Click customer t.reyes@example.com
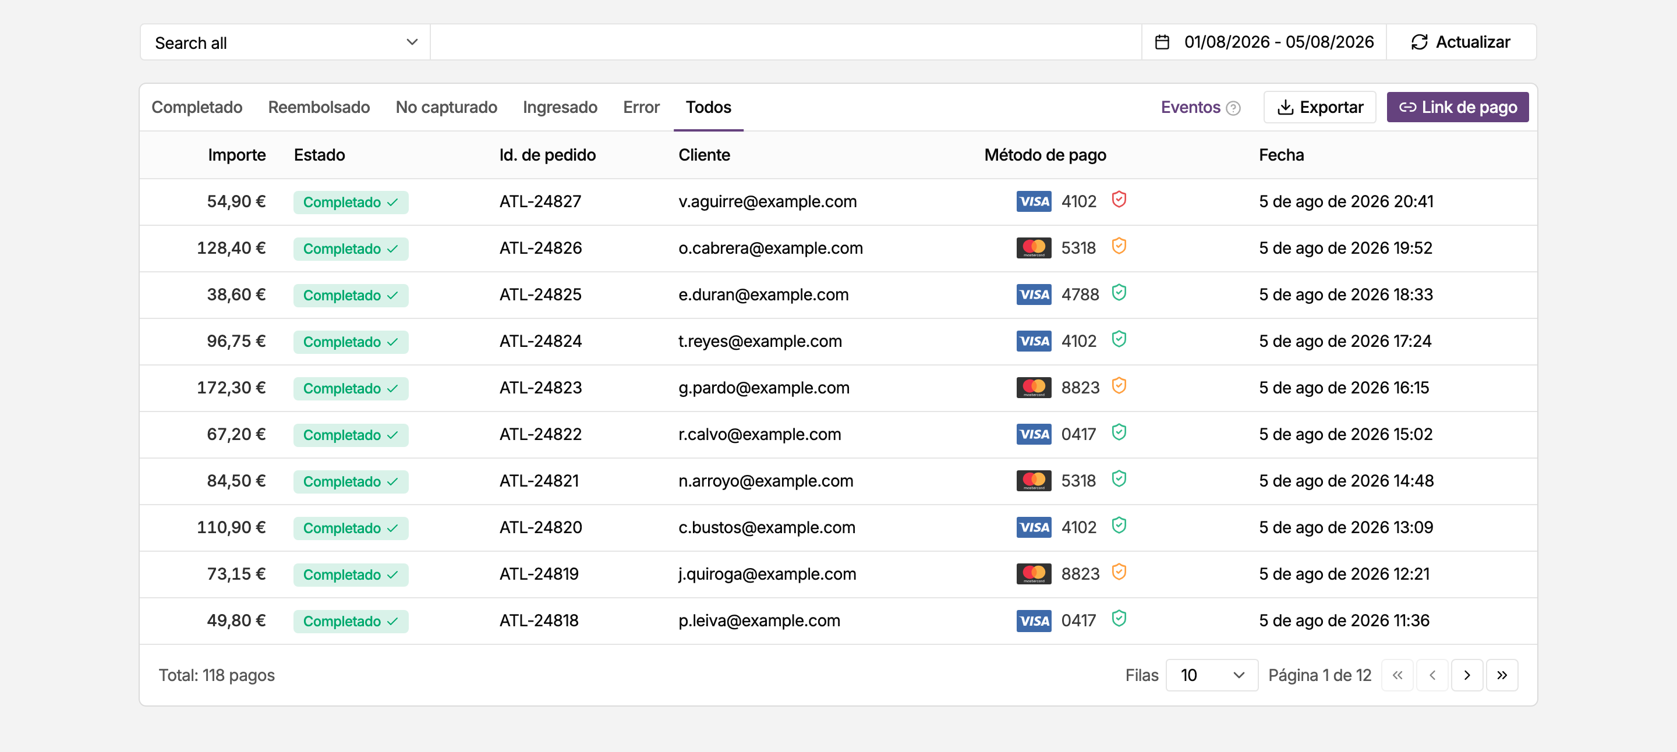The height and width of the screenshot is (752, 1677). point(760,341)
